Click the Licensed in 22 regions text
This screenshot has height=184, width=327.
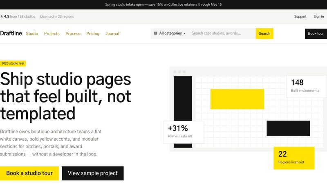tap(57, 16)
